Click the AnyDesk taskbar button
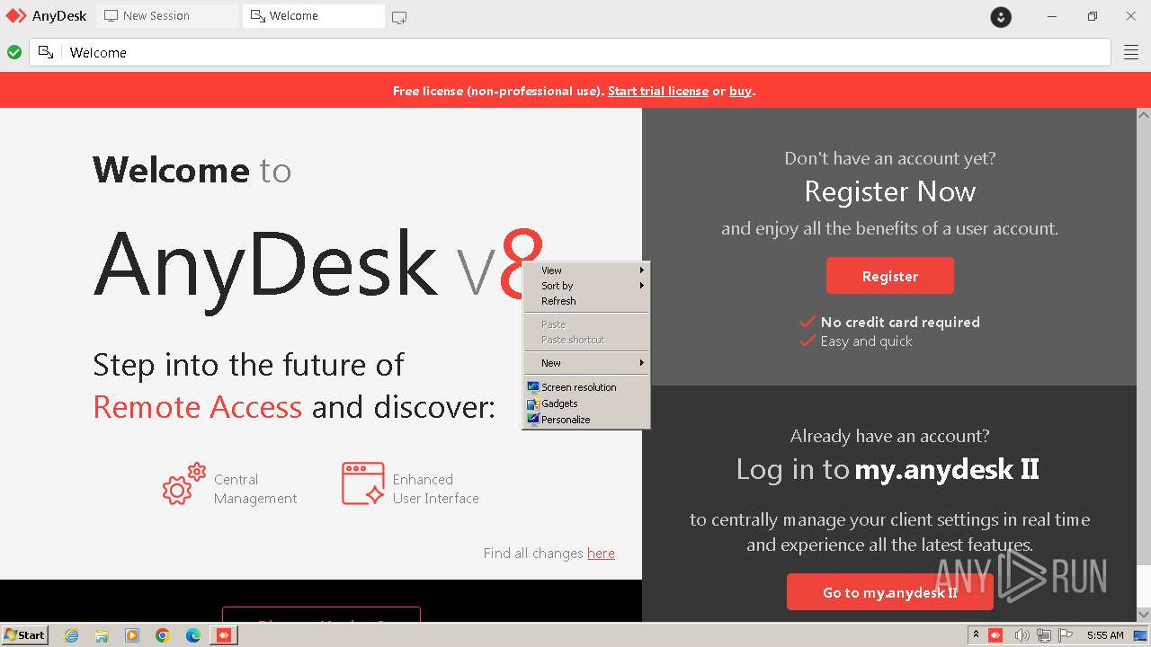The image size is (1151, 647). [224, 635]
